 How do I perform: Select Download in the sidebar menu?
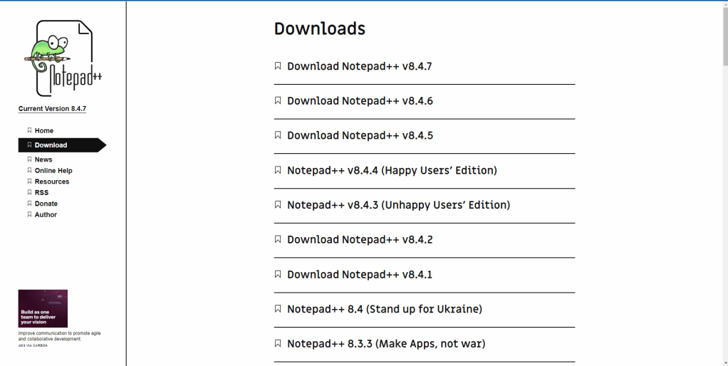click(51, 145)
